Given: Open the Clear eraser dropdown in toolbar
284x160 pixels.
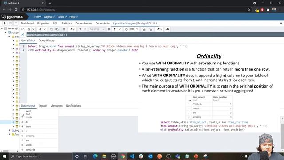Looking at the screenshot, I should [159, 29].
